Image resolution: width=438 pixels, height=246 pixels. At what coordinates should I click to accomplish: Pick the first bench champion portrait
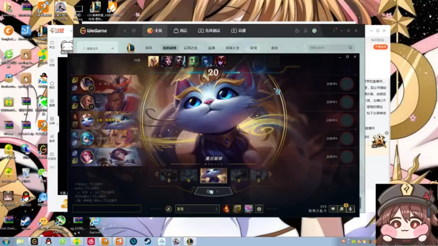(153, 61)
